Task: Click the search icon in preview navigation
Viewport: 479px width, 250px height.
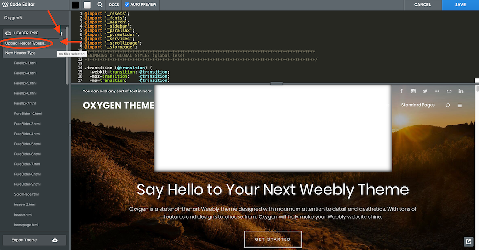Action: 448,105
